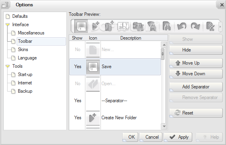Click 'No' in the New... row

[x=78, y=50]
